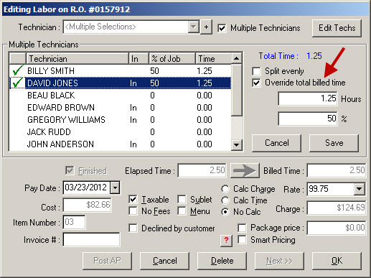This screenshot has height=278, width=371.
Task: Click into the Rate value field
Action: (330, 189)
